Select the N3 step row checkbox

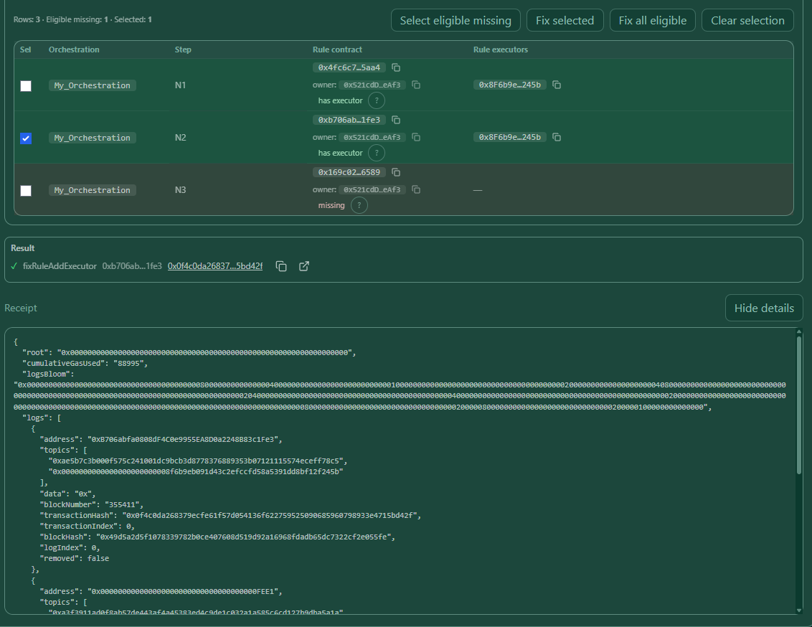point(26,191)
